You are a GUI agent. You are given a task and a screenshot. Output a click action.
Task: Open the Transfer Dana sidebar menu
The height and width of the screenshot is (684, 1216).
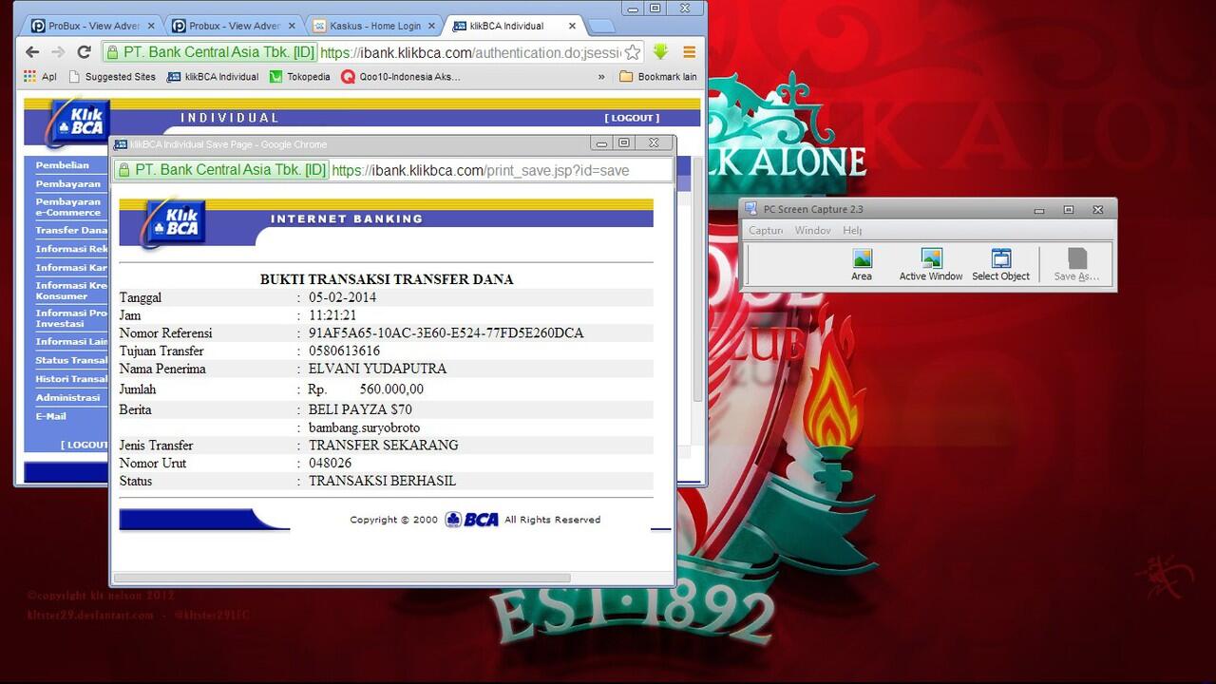click(71, 230)
